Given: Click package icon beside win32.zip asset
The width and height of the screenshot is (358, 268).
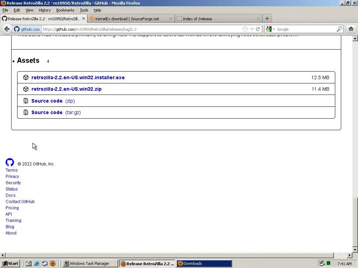Looking at the screenshot, I should 26,89.
